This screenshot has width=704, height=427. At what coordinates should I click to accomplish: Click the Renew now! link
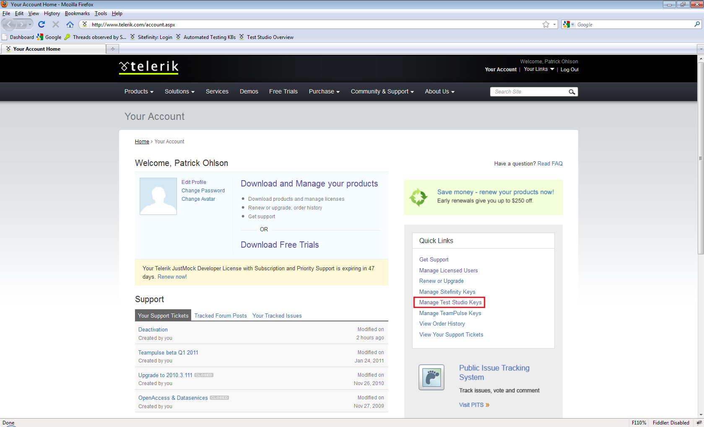tap(172, 277)
